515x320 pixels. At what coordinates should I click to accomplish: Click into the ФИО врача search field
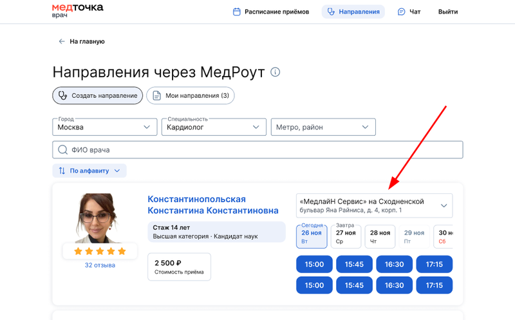(257, 150)
